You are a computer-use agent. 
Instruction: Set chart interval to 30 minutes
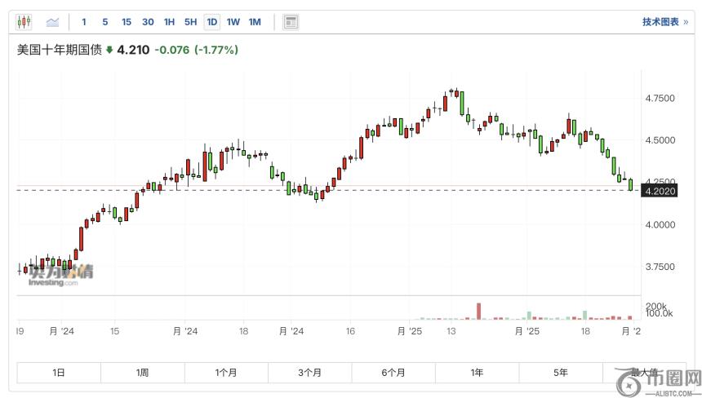148,22
